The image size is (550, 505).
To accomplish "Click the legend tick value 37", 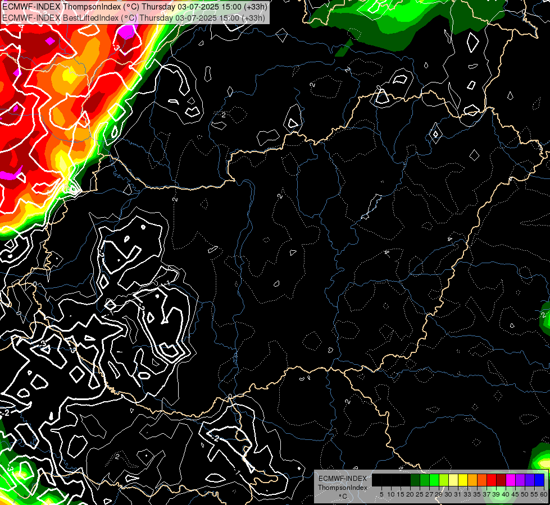I will click(487, 494).
